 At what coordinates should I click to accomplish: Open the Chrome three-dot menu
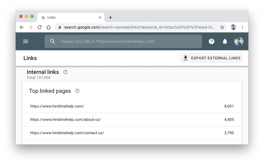tap(242, 27)
